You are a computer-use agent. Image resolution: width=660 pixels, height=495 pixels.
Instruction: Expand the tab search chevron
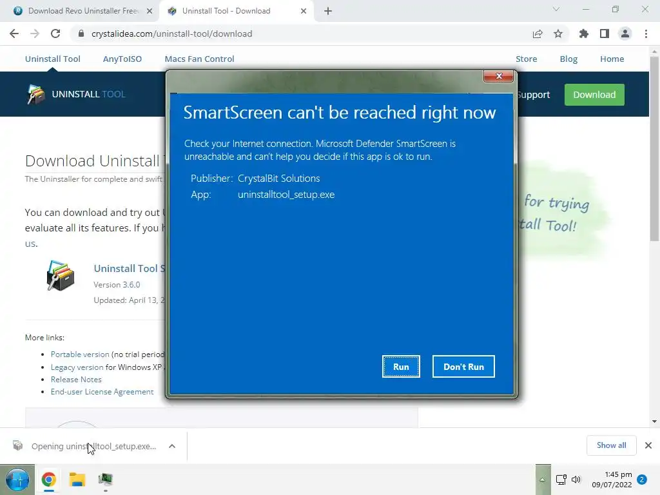point(556,9)
